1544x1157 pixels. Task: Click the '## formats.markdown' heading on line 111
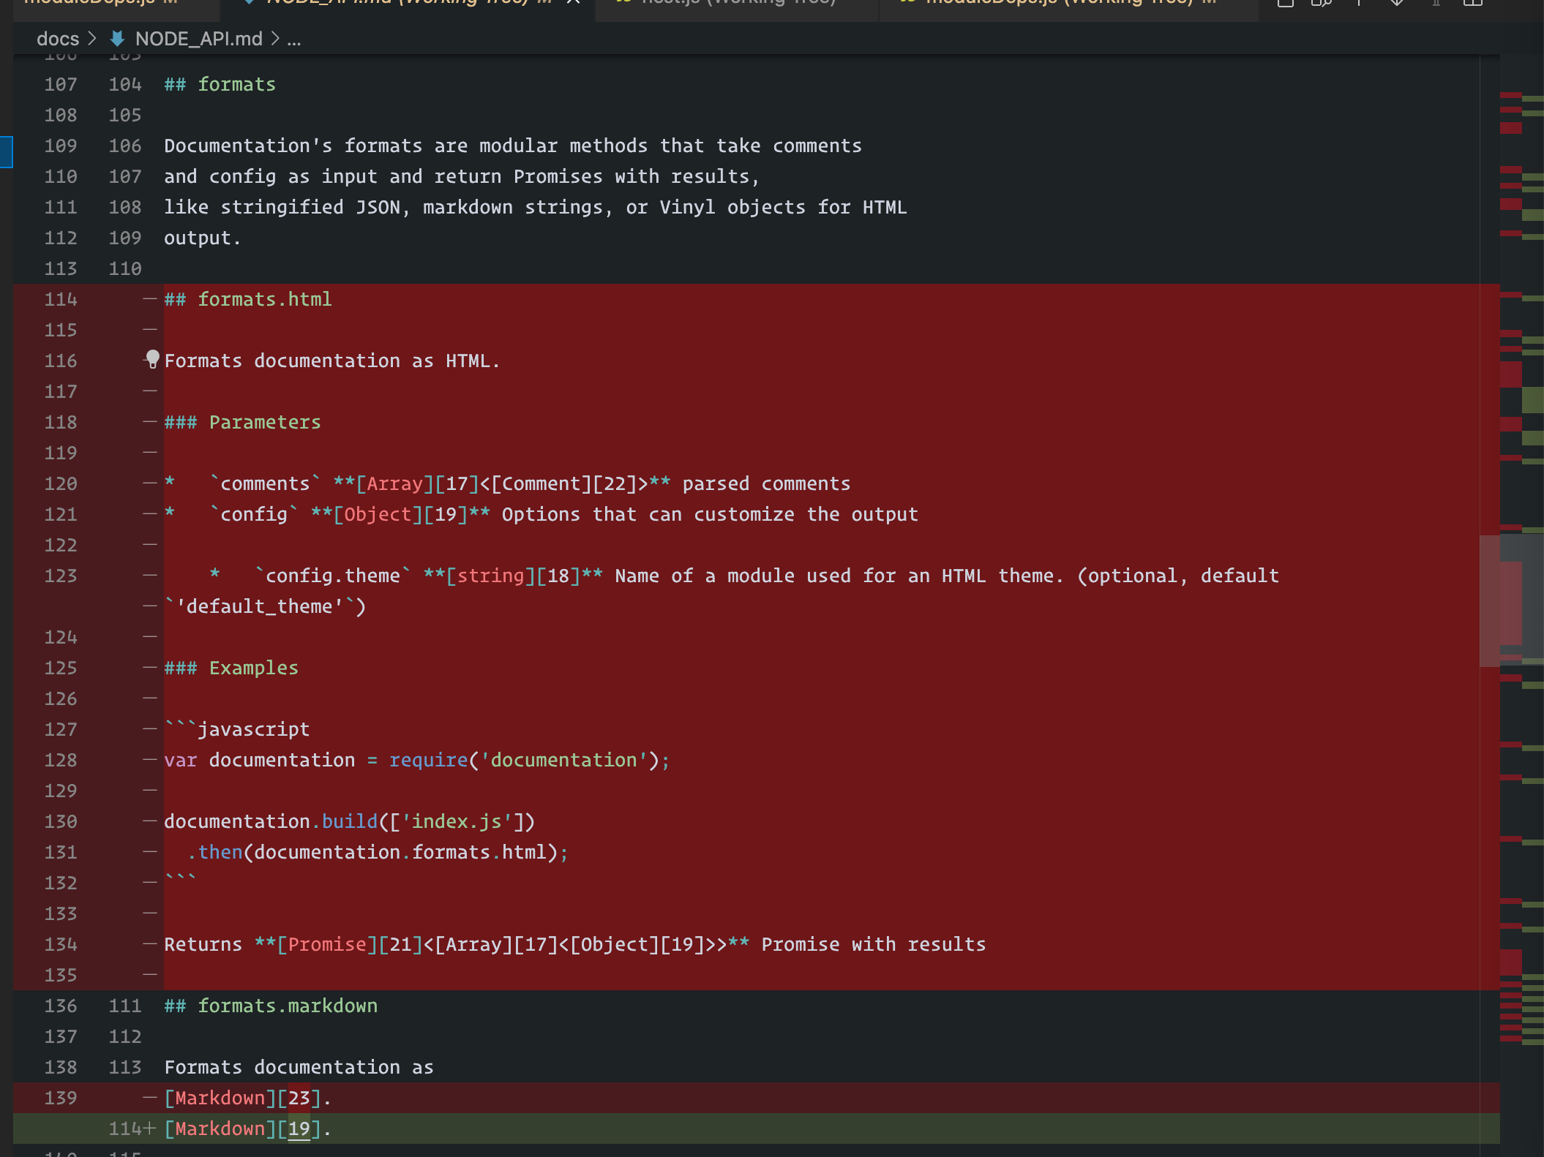pos(271,1006)
